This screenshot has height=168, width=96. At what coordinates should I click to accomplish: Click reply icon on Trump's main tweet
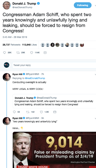tap(4, 52)
